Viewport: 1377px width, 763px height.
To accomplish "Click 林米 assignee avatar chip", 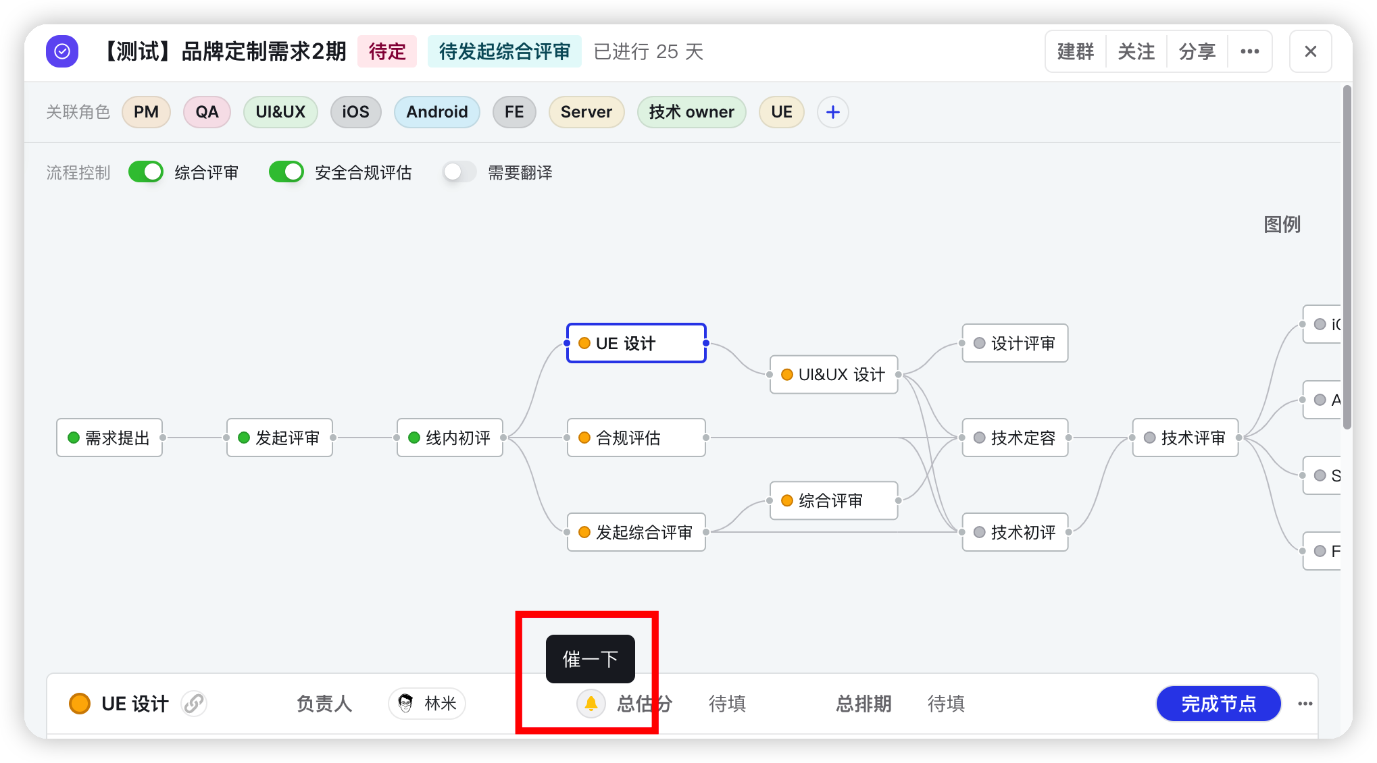I will (427, 704).
